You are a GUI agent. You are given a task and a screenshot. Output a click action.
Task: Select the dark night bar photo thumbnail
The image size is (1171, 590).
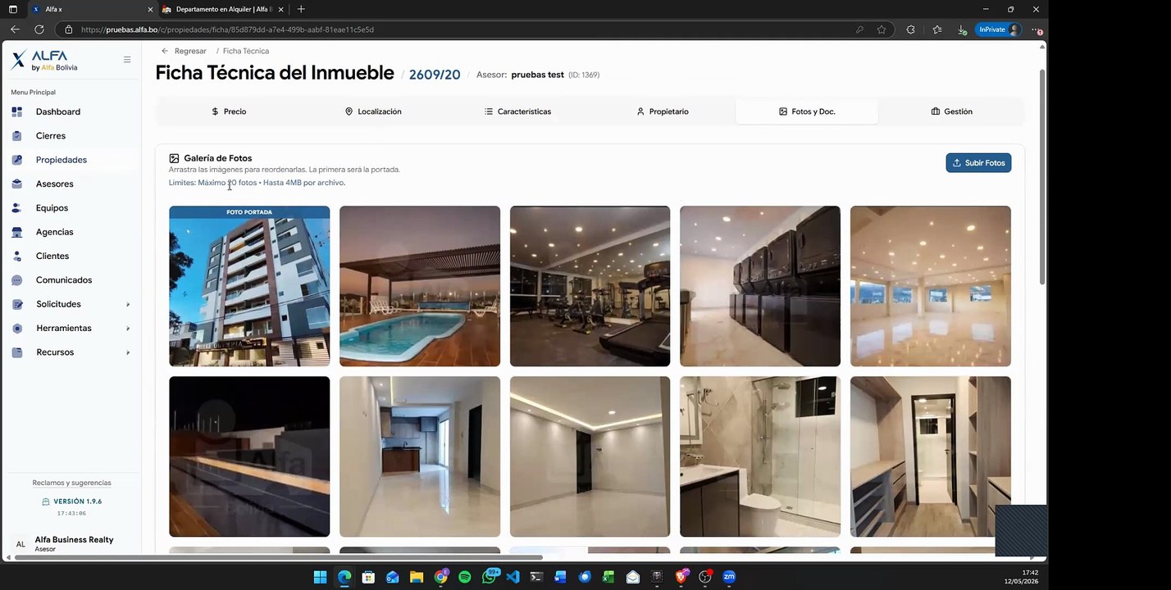pyautogui.click(x=249, y=456)
